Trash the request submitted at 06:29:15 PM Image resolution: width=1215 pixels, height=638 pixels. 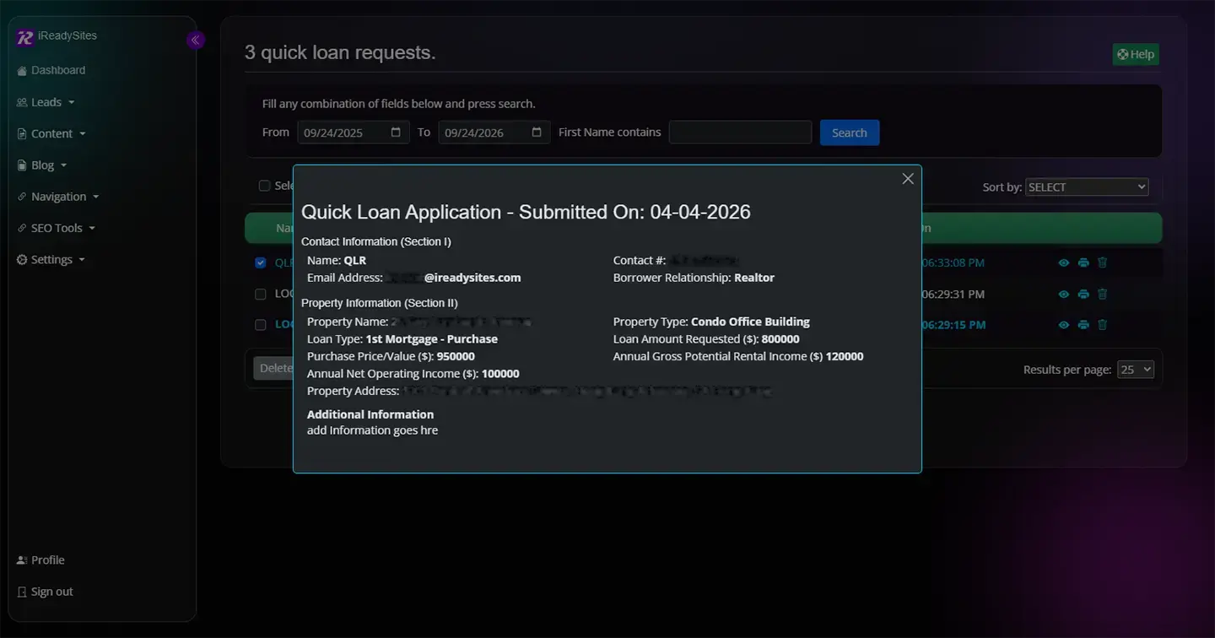pos(1102,325)
